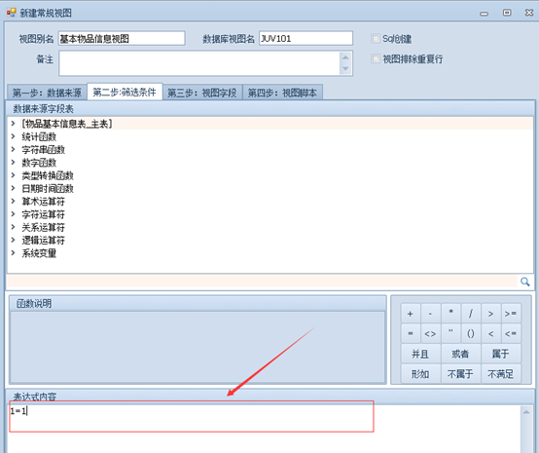Open the 第一步：数据来源 tab
539x453 pixels.
click(47, 93)
